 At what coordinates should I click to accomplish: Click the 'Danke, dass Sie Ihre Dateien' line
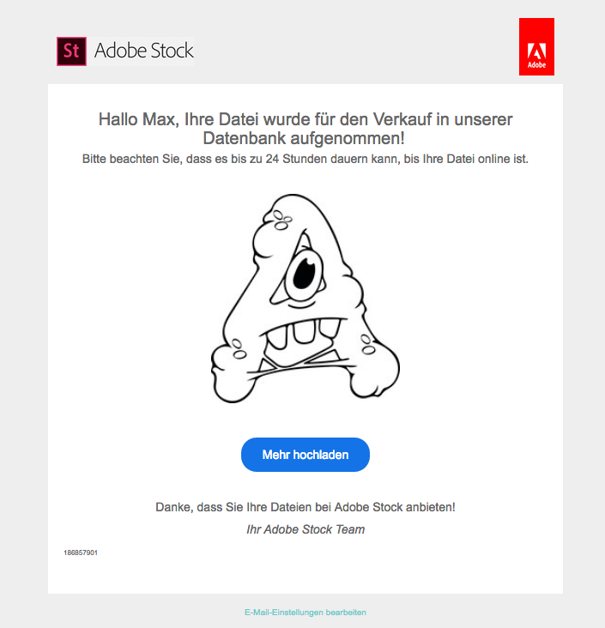pyautogui.click(x=305, y=507)
